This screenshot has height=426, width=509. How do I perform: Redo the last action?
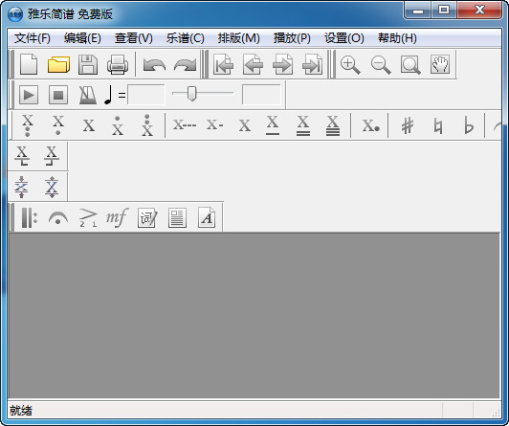pos(185,64)
